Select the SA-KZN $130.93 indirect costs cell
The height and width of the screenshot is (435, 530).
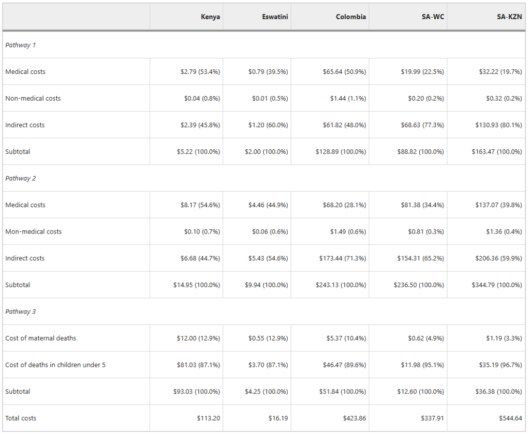pos(497,125)
